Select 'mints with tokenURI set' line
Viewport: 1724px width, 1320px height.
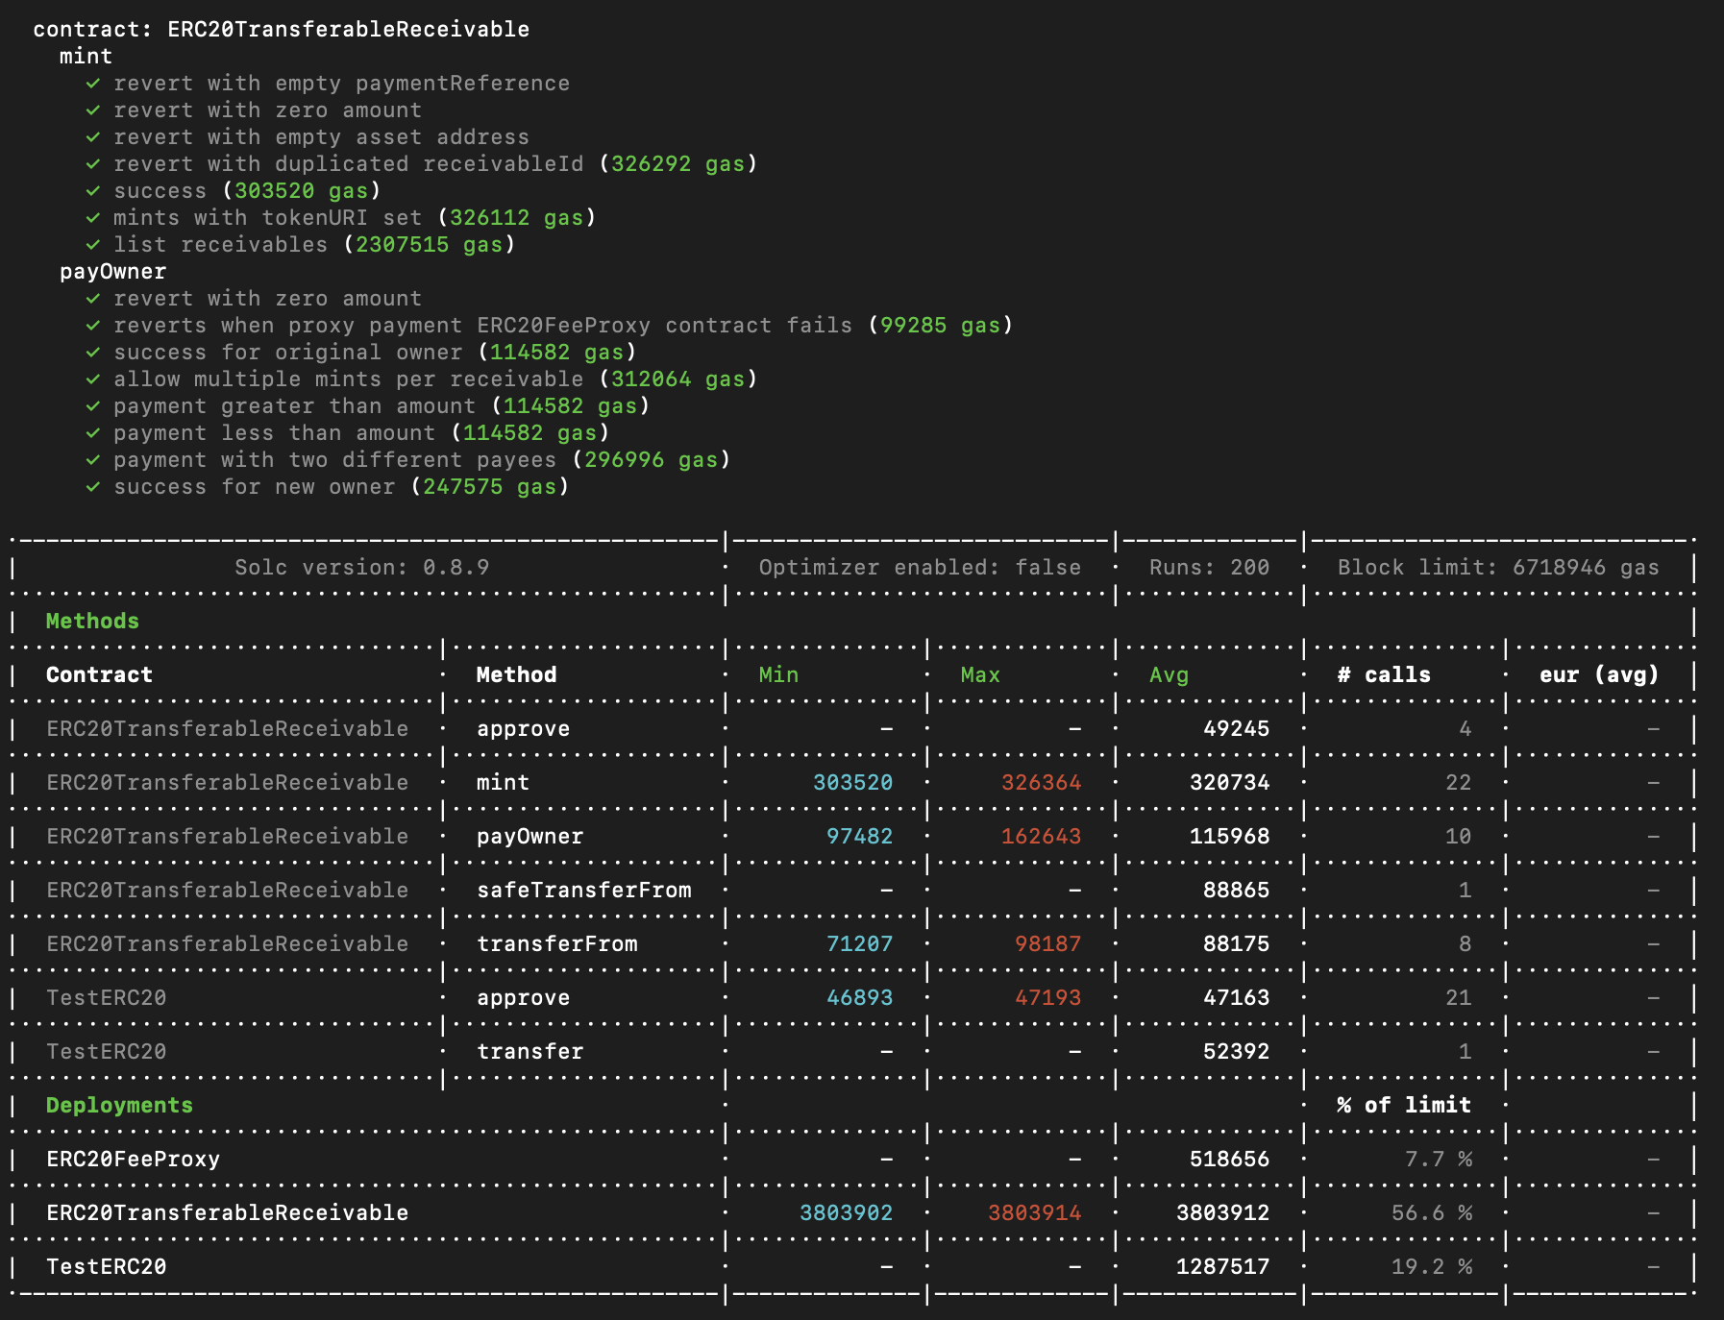pos(267,218)
